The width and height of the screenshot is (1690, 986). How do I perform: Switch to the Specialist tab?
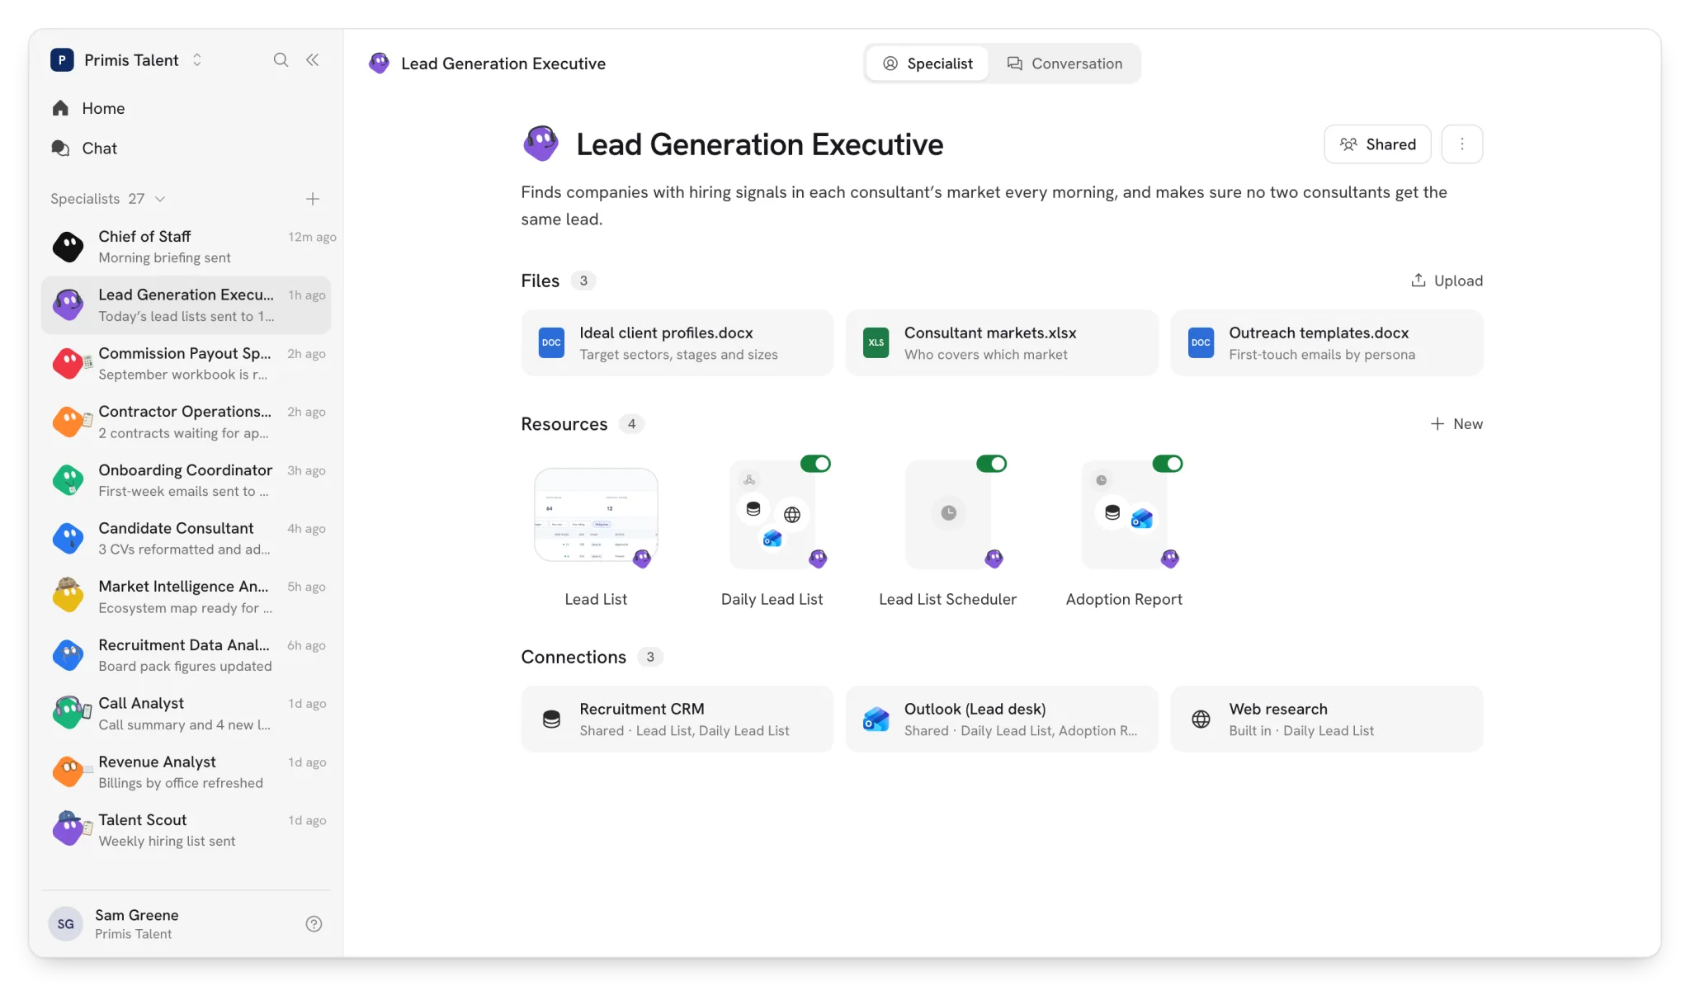tap(928, 64)
